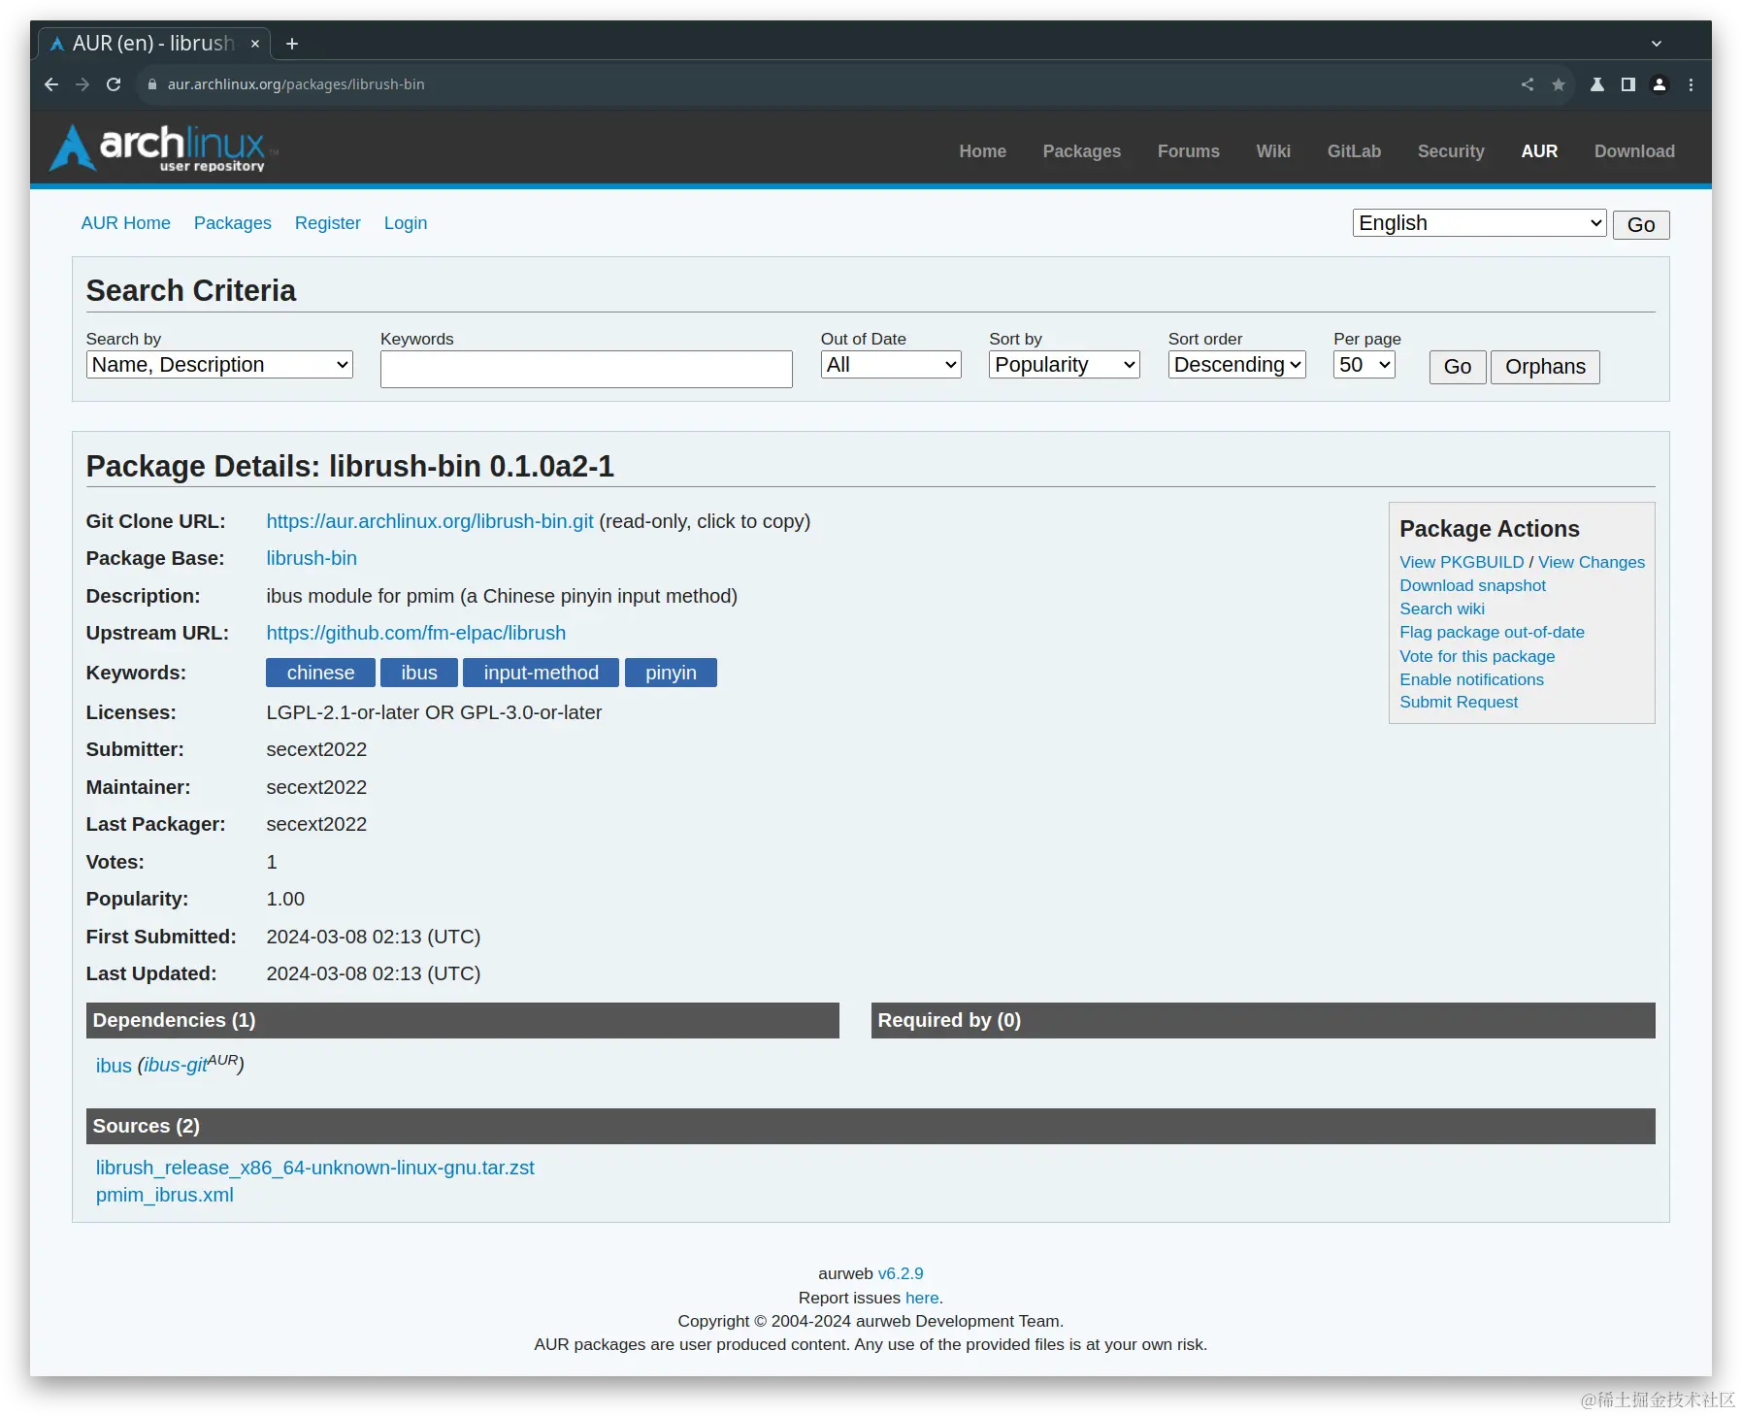Open the Packages sub-navigation link
Screen dimensions: 1742x1416
(x=233, y=223)
